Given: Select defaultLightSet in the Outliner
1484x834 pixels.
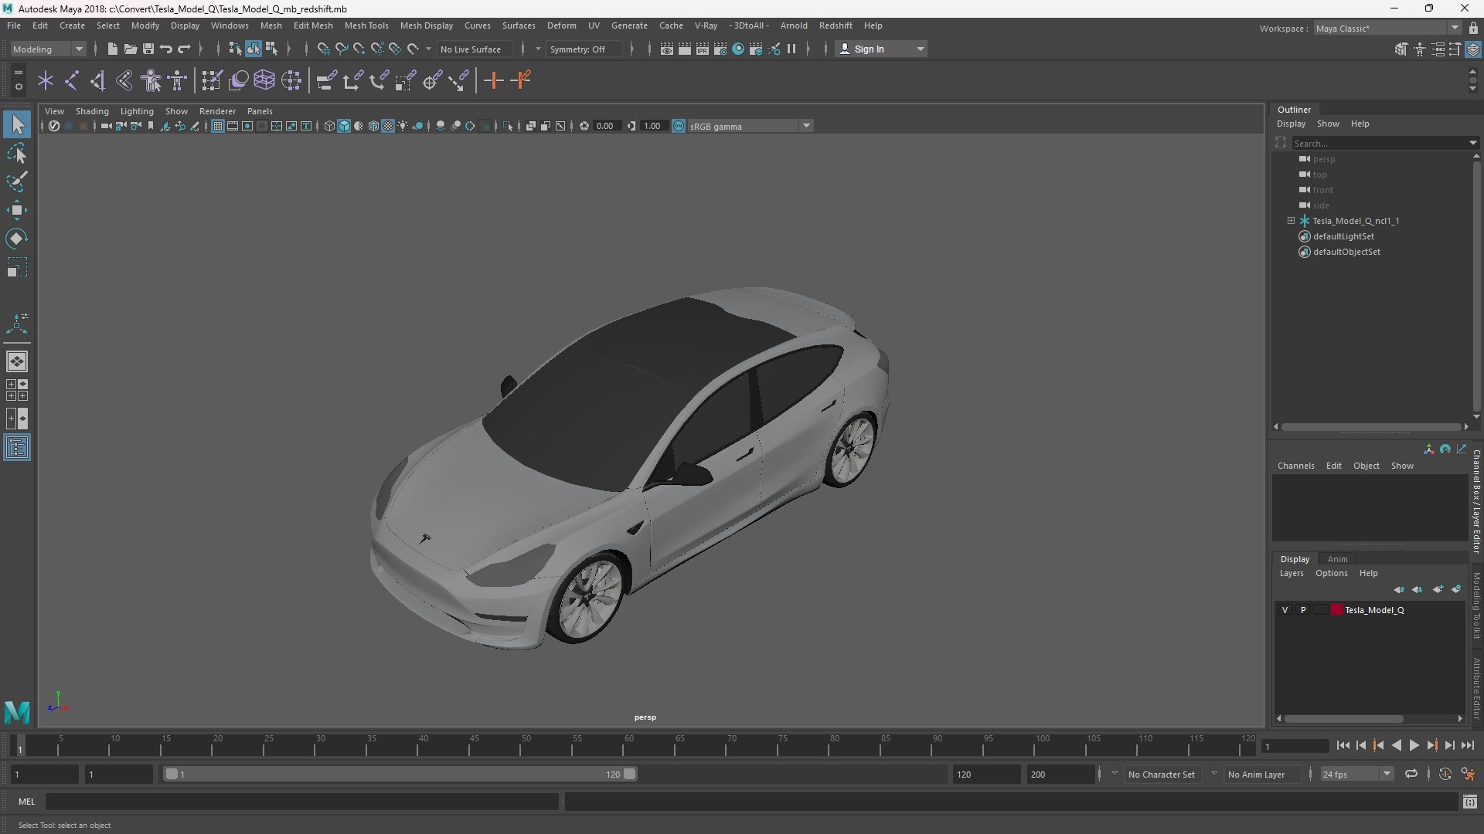Looking at the screenshot, I should click(x=1343, y=236).
